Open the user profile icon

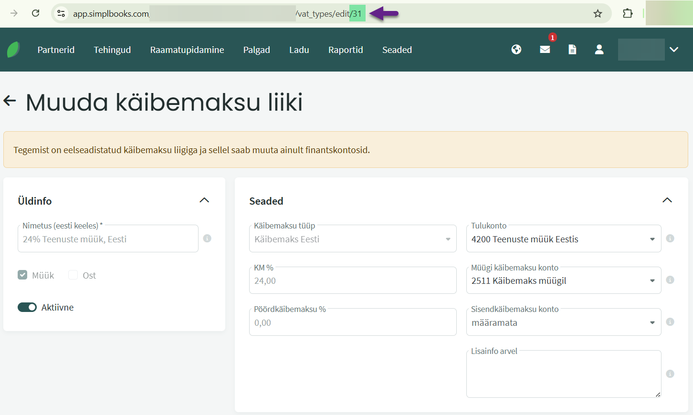pos(599,50)
